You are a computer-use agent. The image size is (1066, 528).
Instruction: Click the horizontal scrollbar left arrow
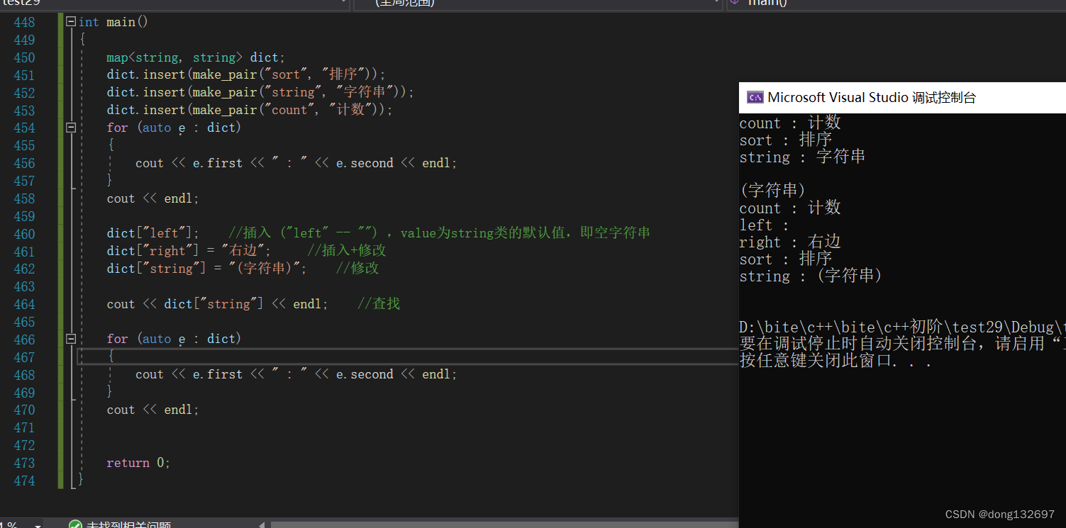[x=262, y=525]
